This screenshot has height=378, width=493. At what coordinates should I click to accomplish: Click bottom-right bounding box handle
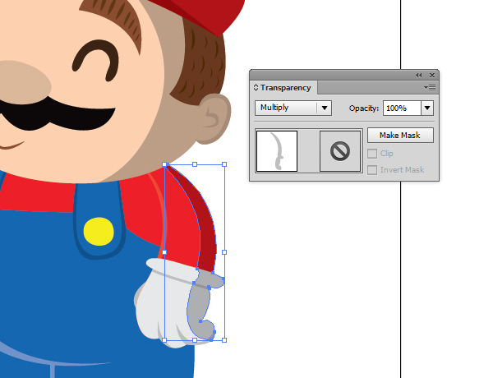224,339
